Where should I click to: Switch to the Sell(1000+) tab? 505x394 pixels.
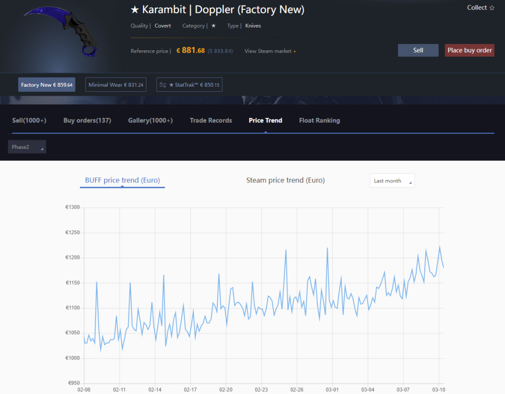coord(29,120)
